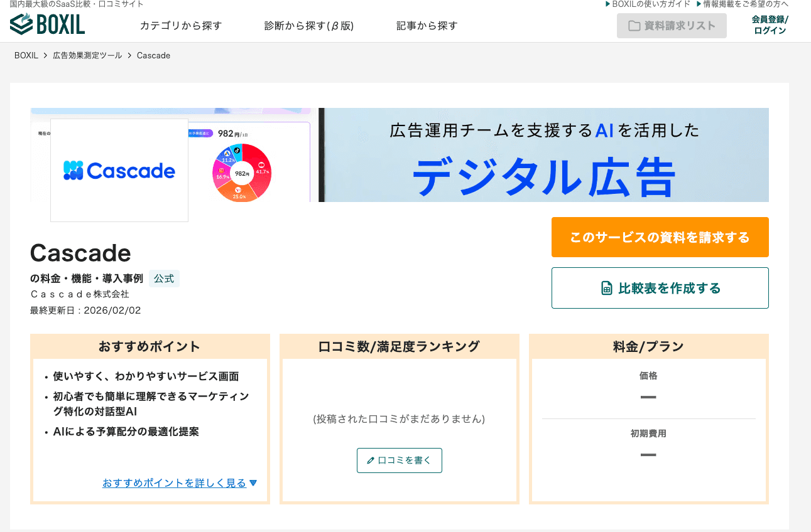Open カテゴリから探す menu
811x532 pixels.
tap(181, 26)
